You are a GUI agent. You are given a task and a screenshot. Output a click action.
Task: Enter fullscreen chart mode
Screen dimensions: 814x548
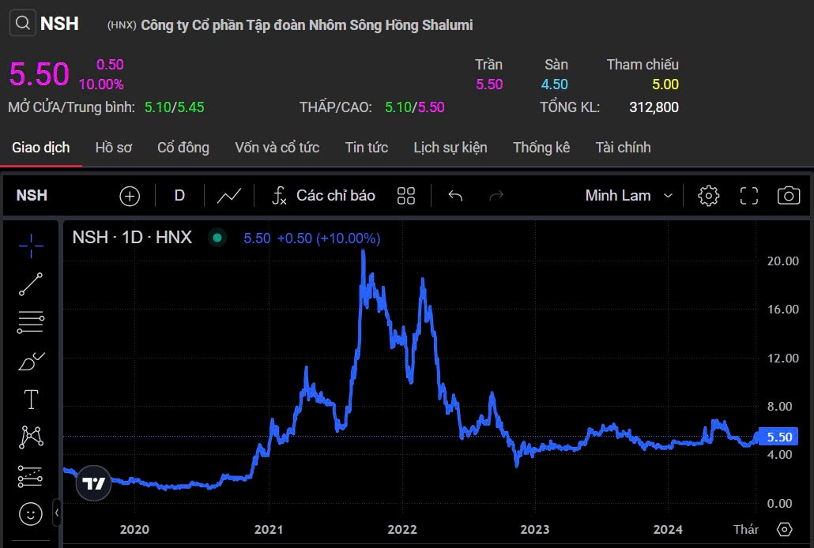749,196
